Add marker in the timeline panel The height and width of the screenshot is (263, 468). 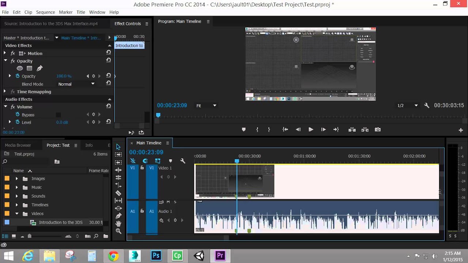(170, 161)
